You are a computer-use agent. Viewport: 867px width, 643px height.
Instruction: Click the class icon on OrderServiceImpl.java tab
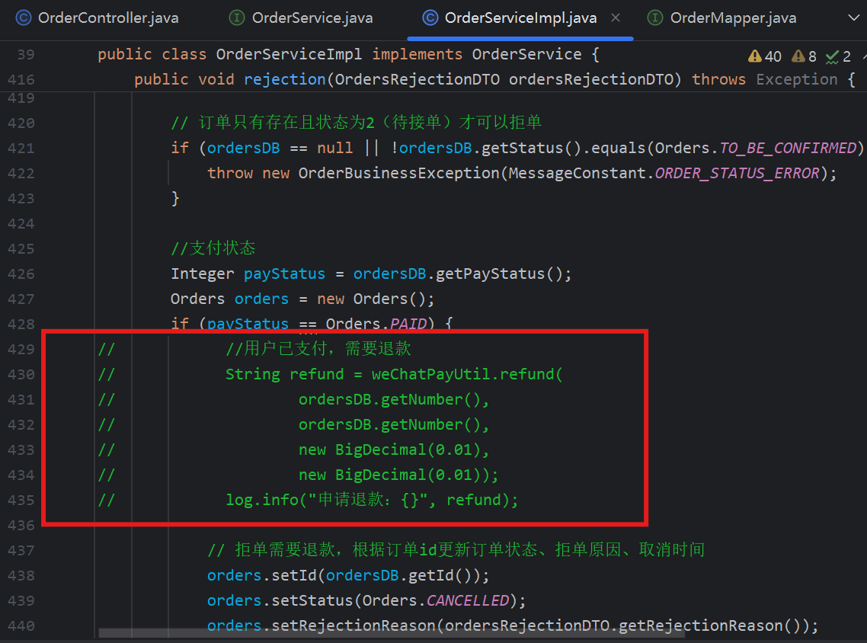click(430, 18)
